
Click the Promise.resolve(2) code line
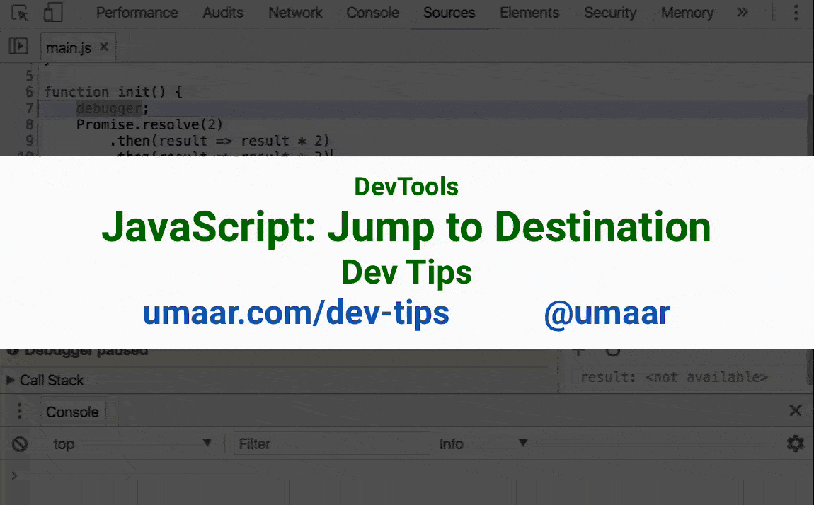[149, 124]
